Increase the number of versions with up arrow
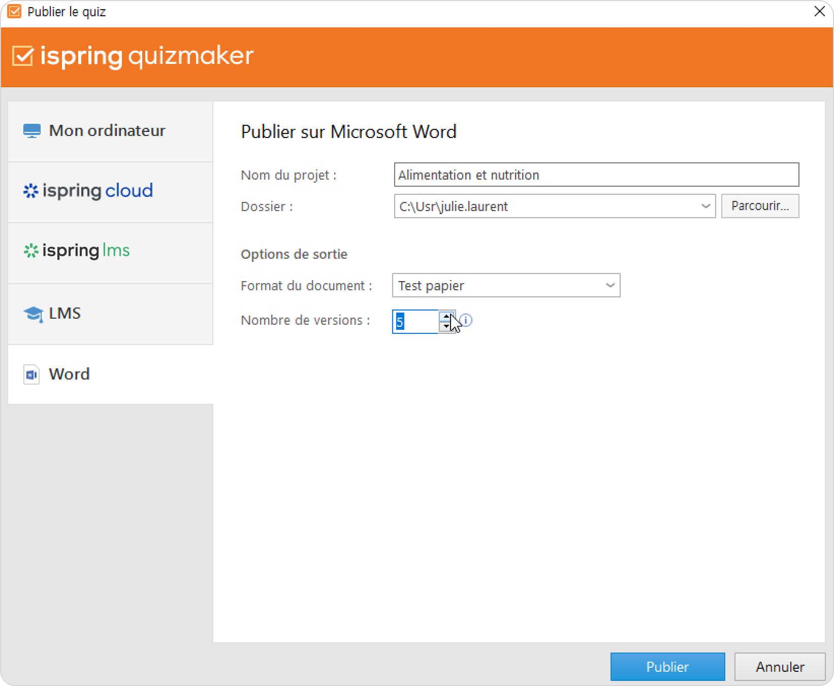 coord(446,317)
